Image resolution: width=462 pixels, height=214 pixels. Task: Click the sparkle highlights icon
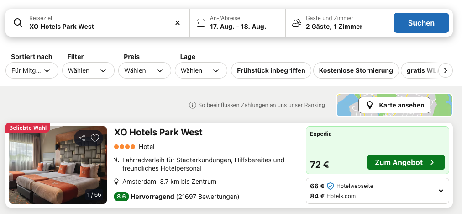(116, 160)
